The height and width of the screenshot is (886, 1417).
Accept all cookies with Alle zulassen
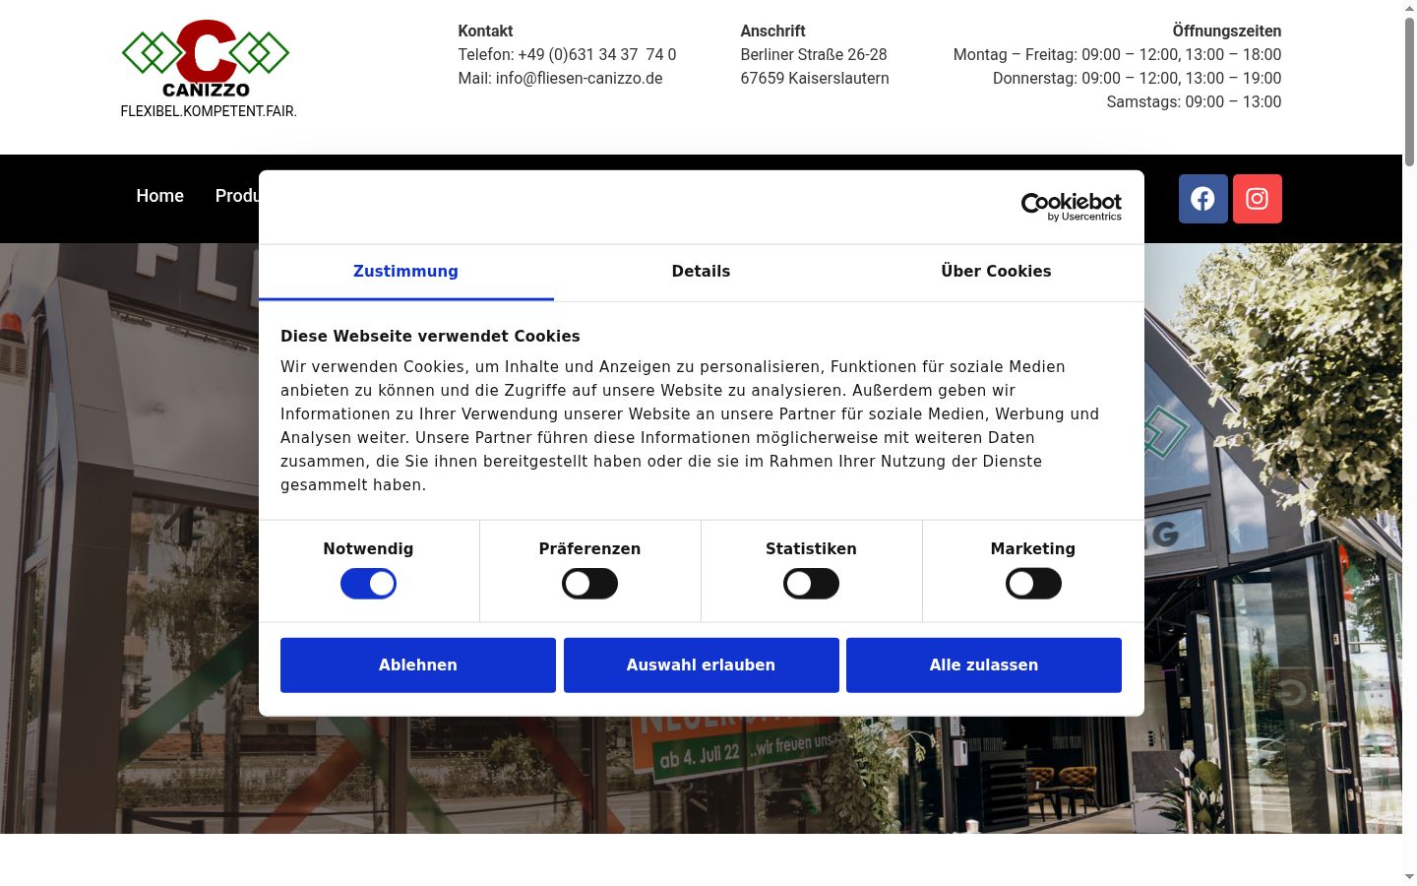pyautogui.click(x=984, y=665)
